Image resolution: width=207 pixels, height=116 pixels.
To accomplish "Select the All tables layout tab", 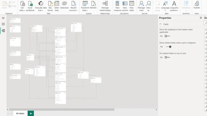I will tap(20, 113).
